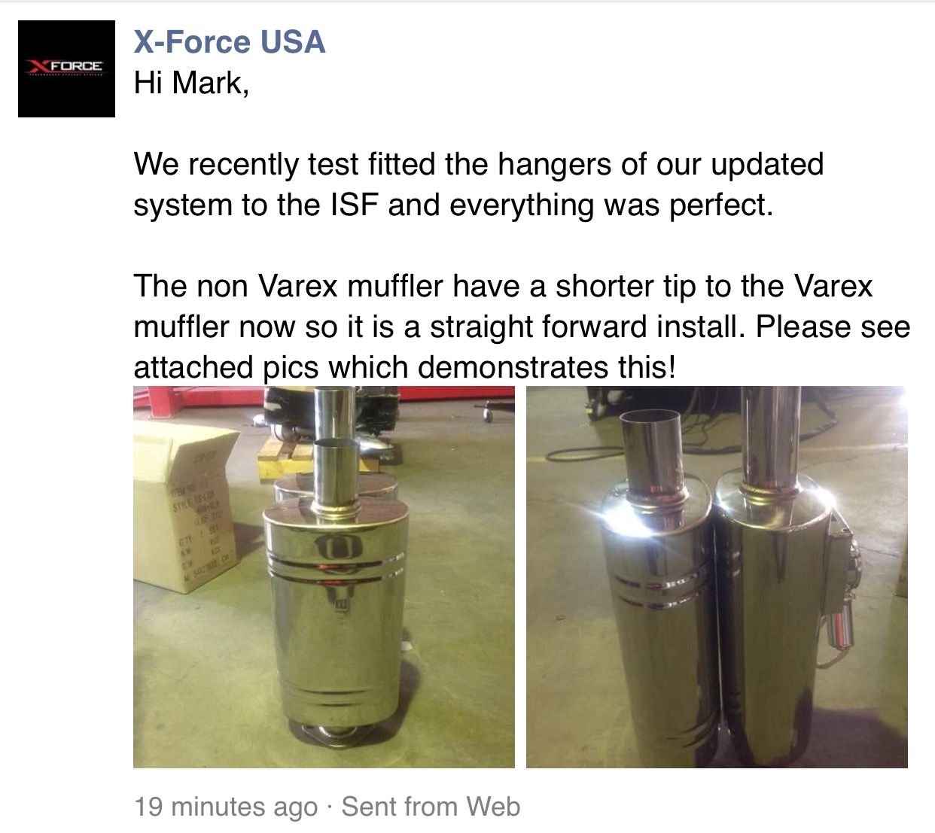Click the phrase 'straight forward install'
The width and height of the screenshot is (935, 833).
pos(588,327)
